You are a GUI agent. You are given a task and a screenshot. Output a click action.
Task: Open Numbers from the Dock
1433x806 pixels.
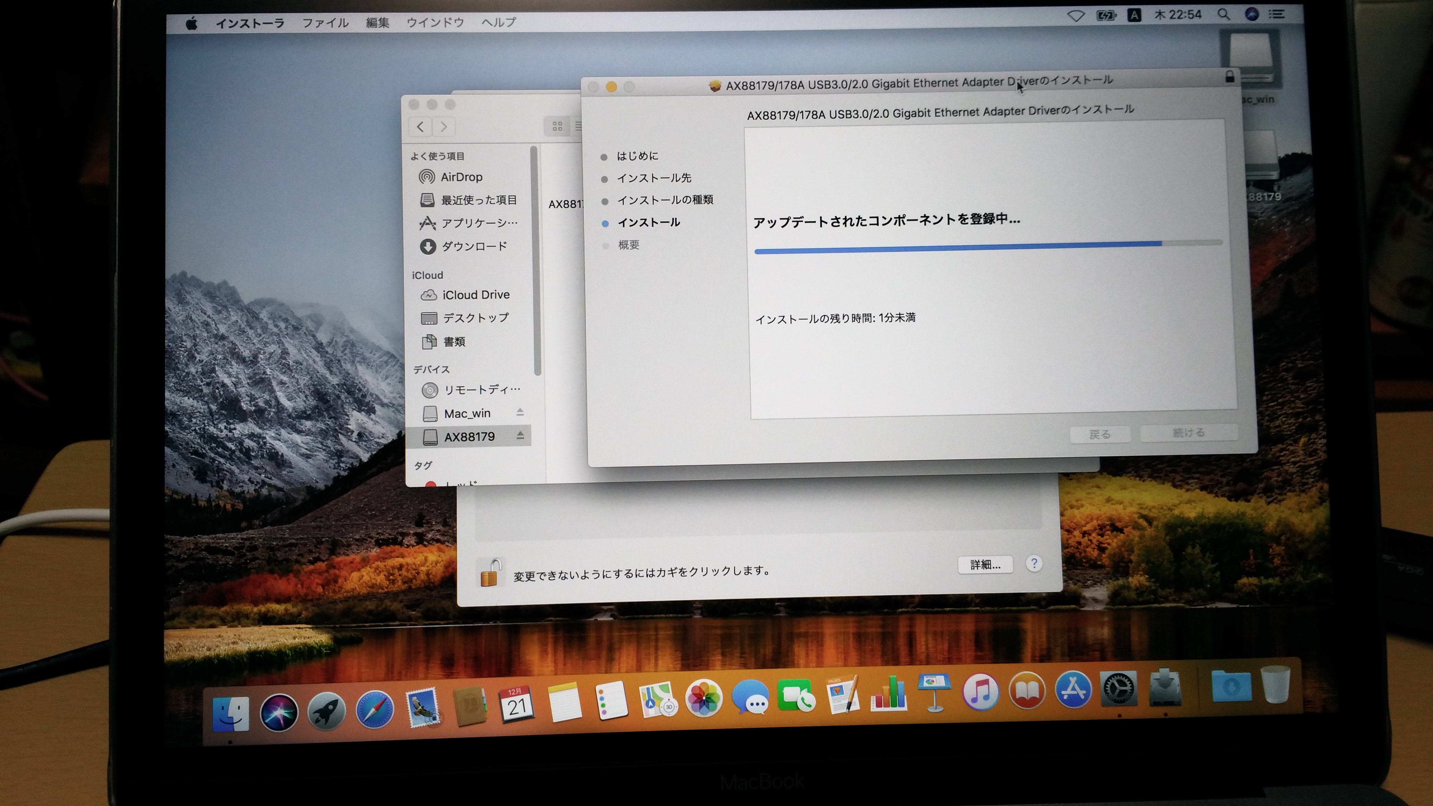[x=888, y=693]
